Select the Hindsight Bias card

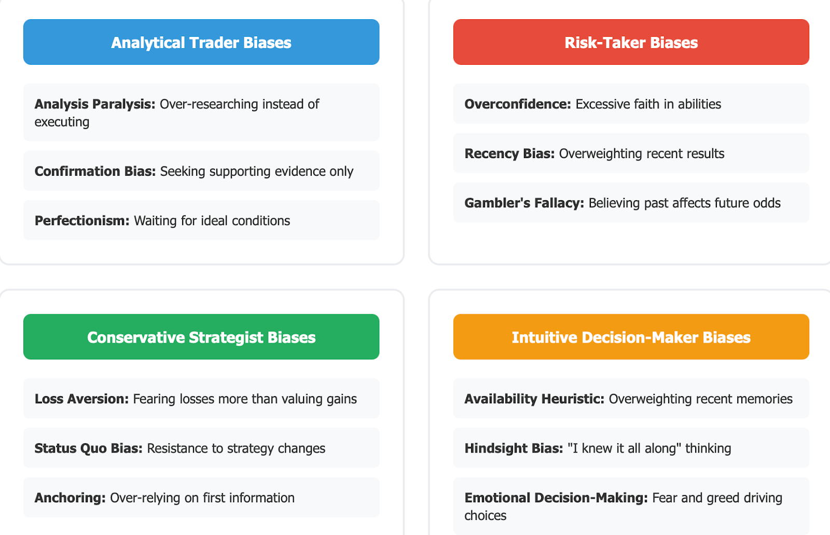click(x=631, y=448)
